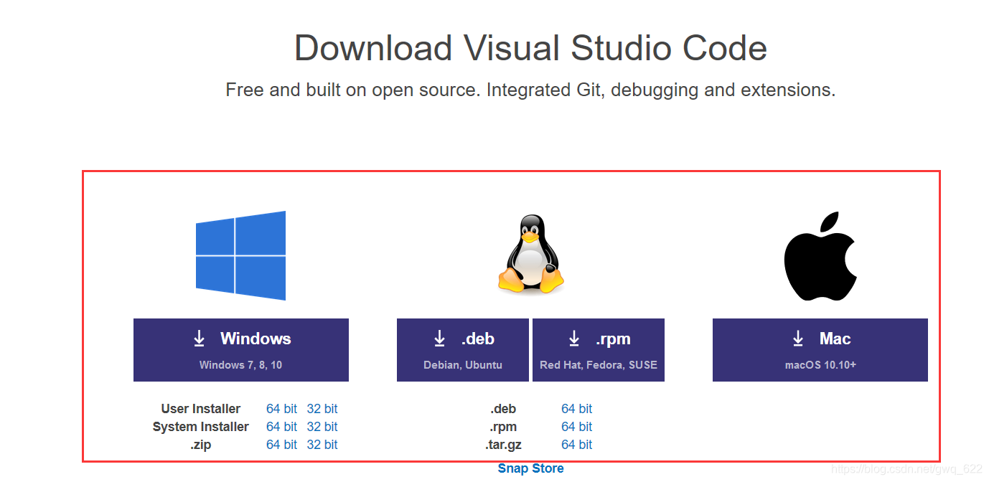
Task: Click the 'Free and built on open source' subtitle
Action: pos(530,90)
